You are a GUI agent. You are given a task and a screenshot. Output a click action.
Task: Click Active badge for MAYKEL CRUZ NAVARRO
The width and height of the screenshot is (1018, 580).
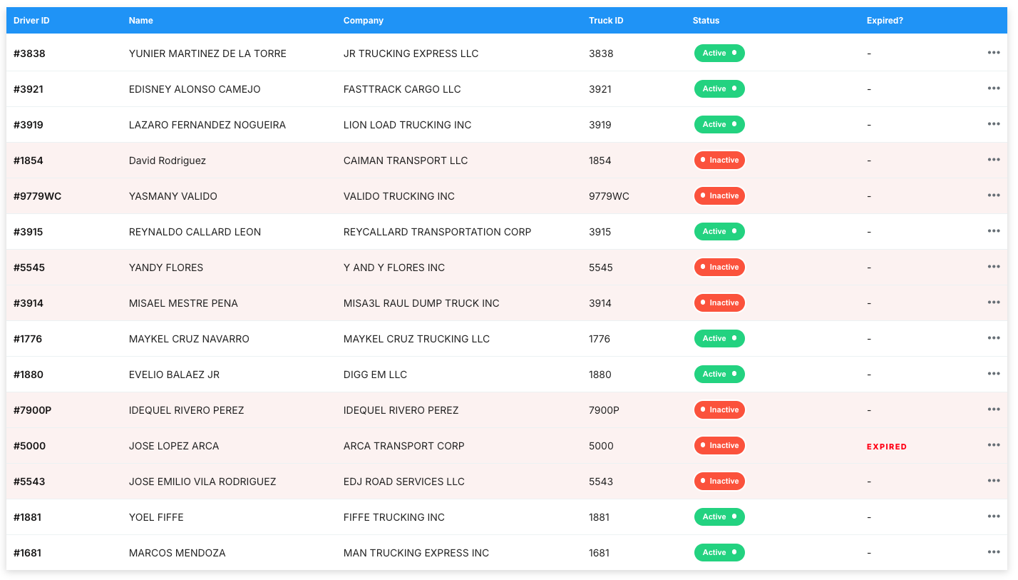click(719, 339)
